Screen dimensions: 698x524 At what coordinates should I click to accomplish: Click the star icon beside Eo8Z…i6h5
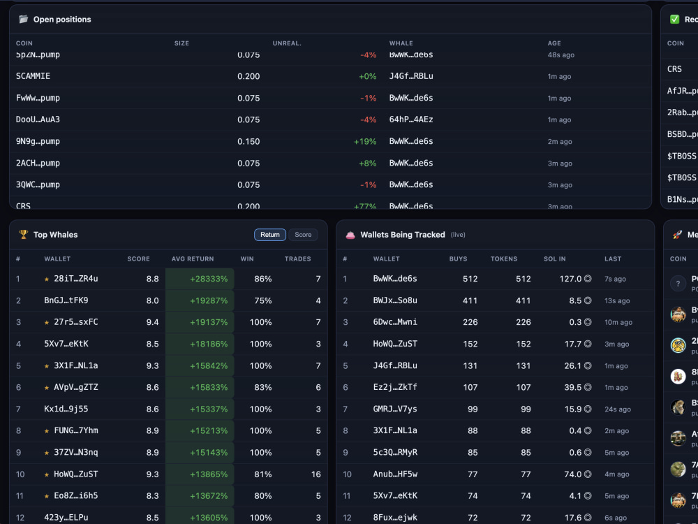pyautogui.click(x=47, y=496)
